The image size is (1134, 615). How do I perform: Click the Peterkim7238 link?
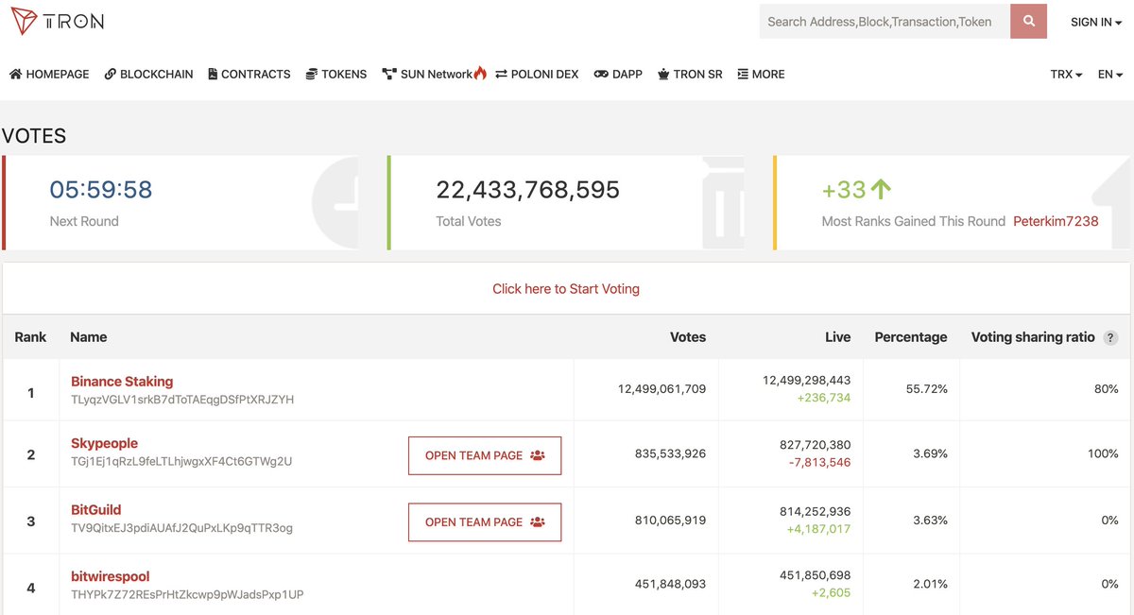point(1056,221)
